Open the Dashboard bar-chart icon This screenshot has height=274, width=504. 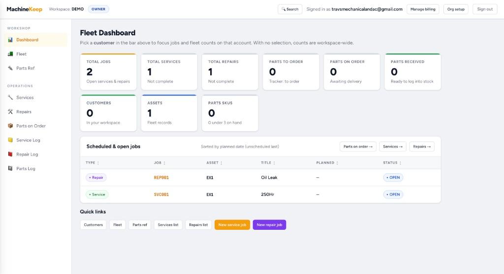pos(10,40)
